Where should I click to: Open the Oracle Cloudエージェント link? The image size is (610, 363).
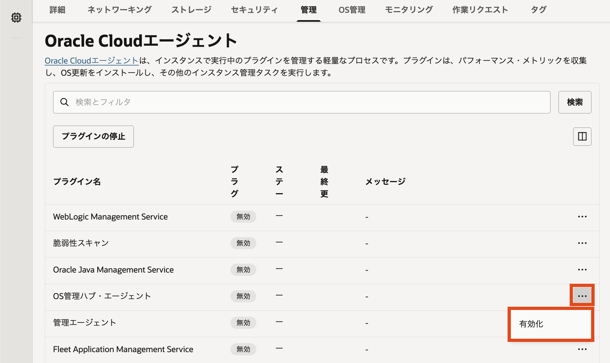pos(92,61)
